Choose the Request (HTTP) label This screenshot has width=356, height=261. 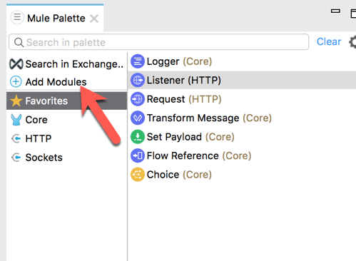point(184,99)
